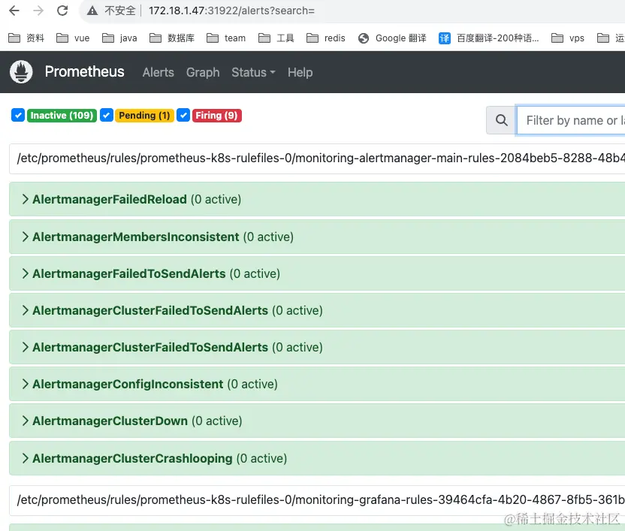Go to the Alerts nav item
Screen dimensions: 625x531
(159, 72)
